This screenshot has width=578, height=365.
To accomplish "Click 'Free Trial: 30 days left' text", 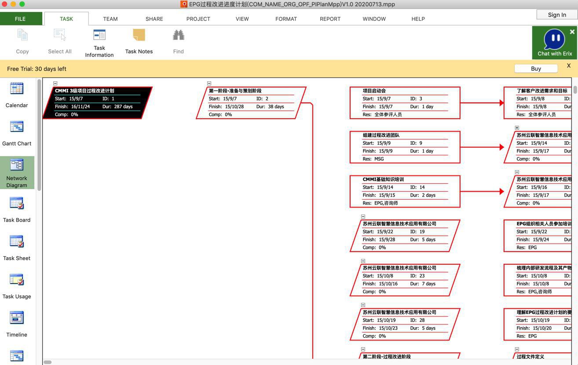I will (37, 69).
